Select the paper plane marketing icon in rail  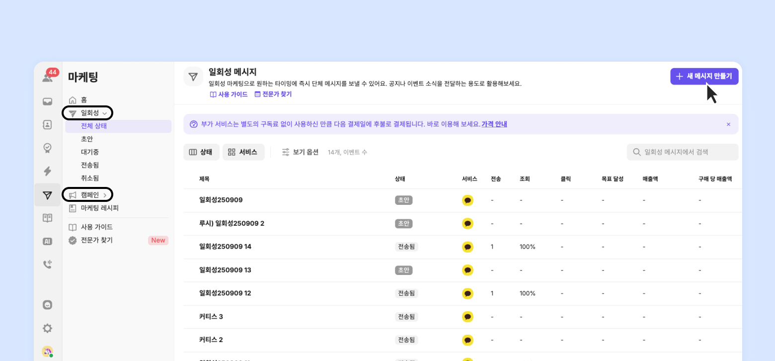click(x=48, y=195)
